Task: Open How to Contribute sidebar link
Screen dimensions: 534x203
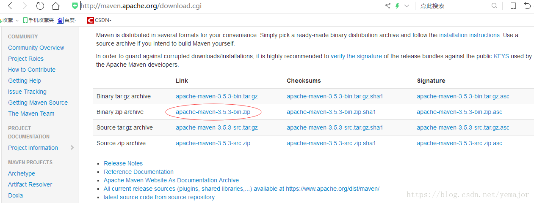Action: point(32,70)
